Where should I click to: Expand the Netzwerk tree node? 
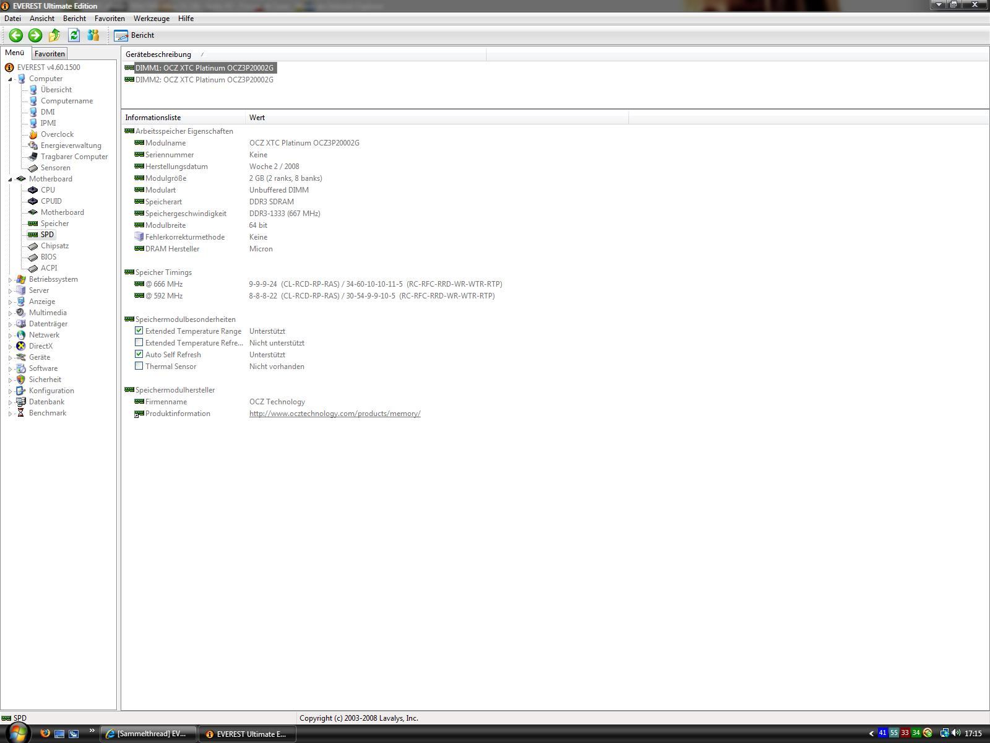(11, 335)
